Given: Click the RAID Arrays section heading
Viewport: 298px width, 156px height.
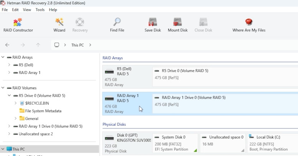Looking at the screenshot, I should tap(113, 58).
